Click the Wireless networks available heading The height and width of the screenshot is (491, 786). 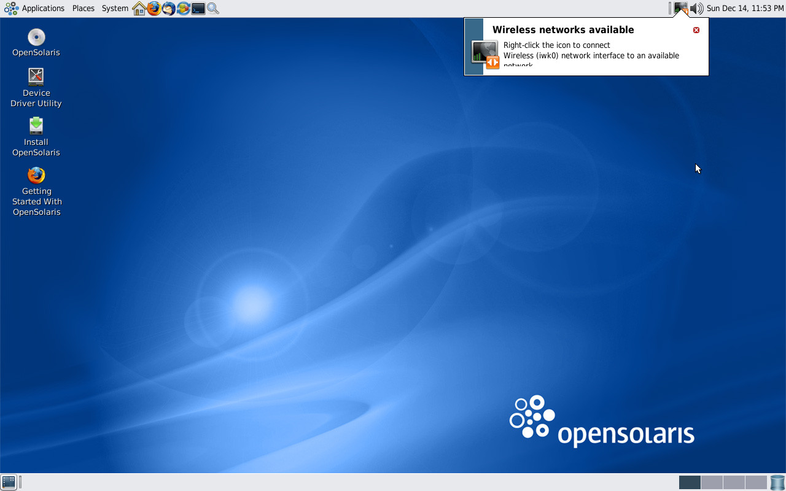point(563,29)
